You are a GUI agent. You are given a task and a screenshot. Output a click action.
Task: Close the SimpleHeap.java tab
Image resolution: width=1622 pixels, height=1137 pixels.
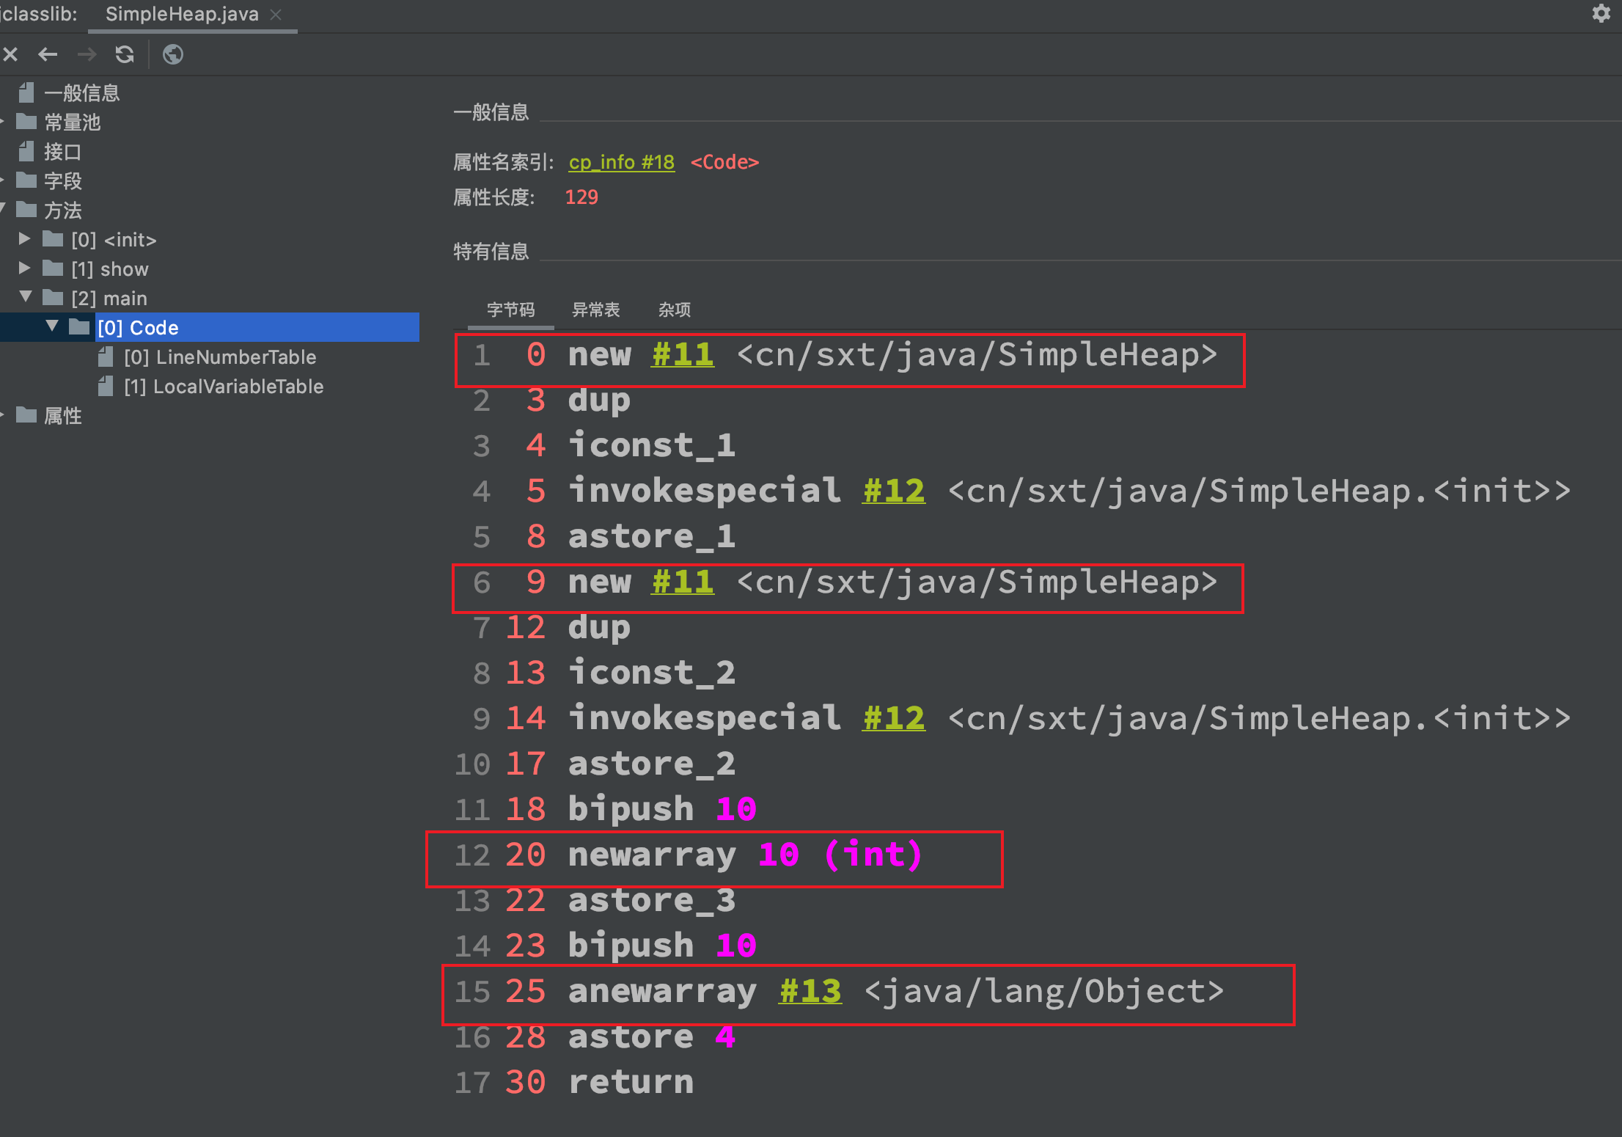point(276,15)
